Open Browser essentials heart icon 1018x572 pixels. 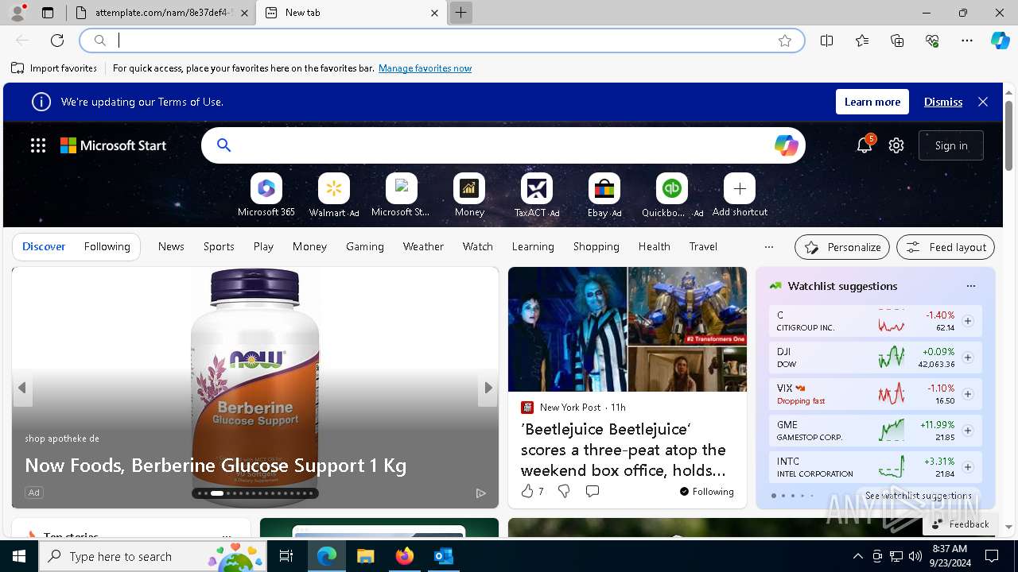pos(932,41)
